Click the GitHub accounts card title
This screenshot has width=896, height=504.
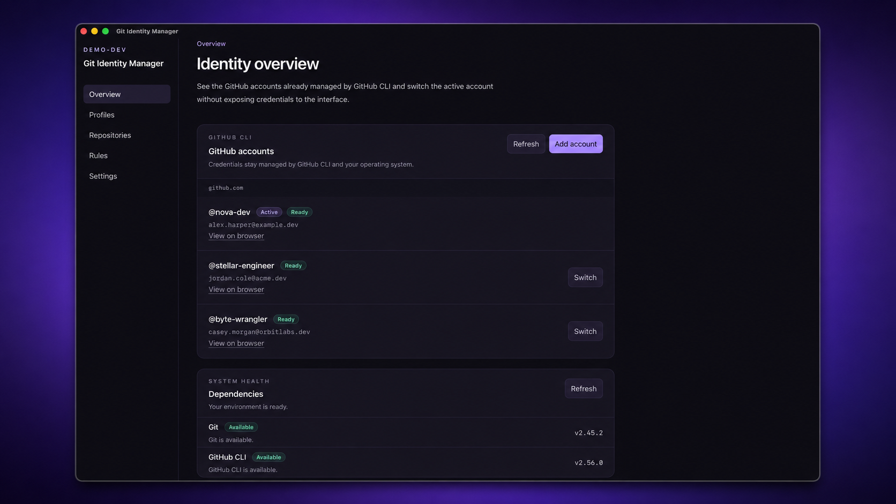pos(241,152)
